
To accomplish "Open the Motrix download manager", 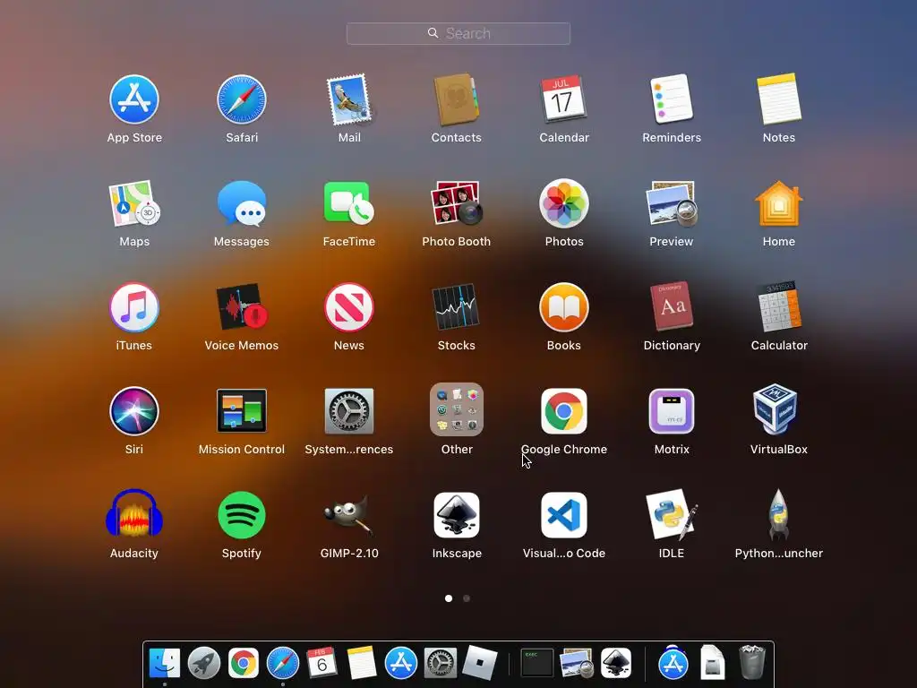I will tap(672, 411).
